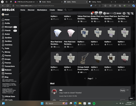The height and width of the screenshot is (106, 136).
Task: Open Blue Plaid lace Bandana item link
Action: 56,43
